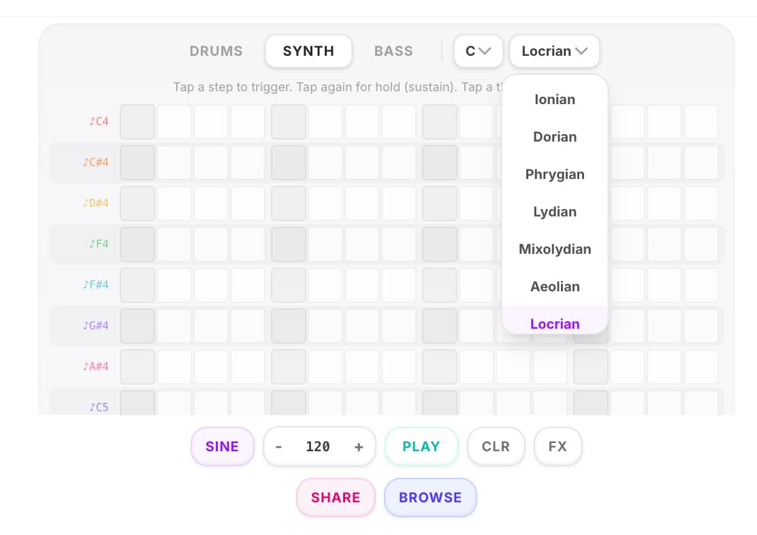Open the C root note dropdown
The height and width of the screenshot is (535, 757).
[478, 51]
